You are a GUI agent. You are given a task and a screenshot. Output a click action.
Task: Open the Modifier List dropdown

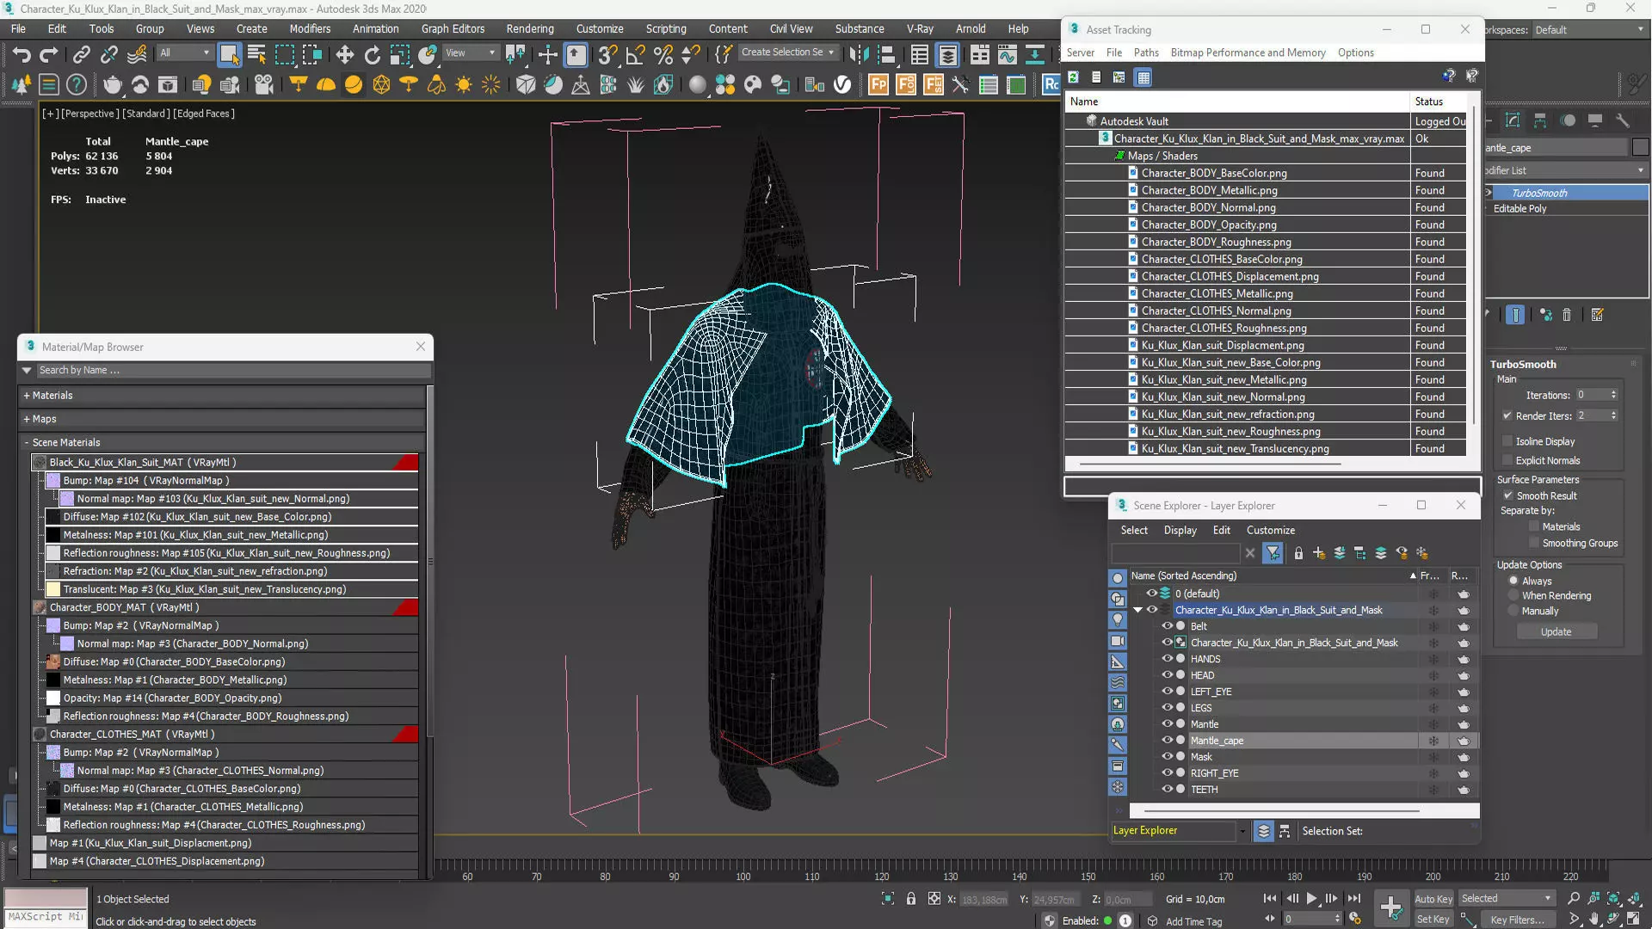1566,170
